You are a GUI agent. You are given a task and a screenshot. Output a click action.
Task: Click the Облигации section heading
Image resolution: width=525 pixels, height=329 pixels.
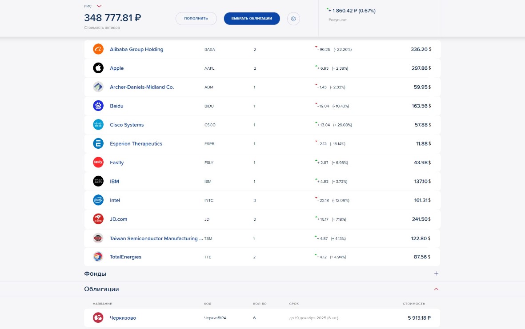(x=101, y=289)
